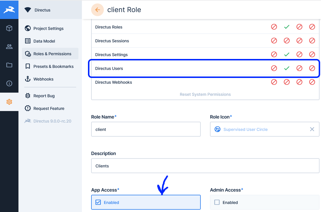Screen dimensions: 321x212
Task: Click the Directus rabbit logo
Action: [x=9, y=9]
